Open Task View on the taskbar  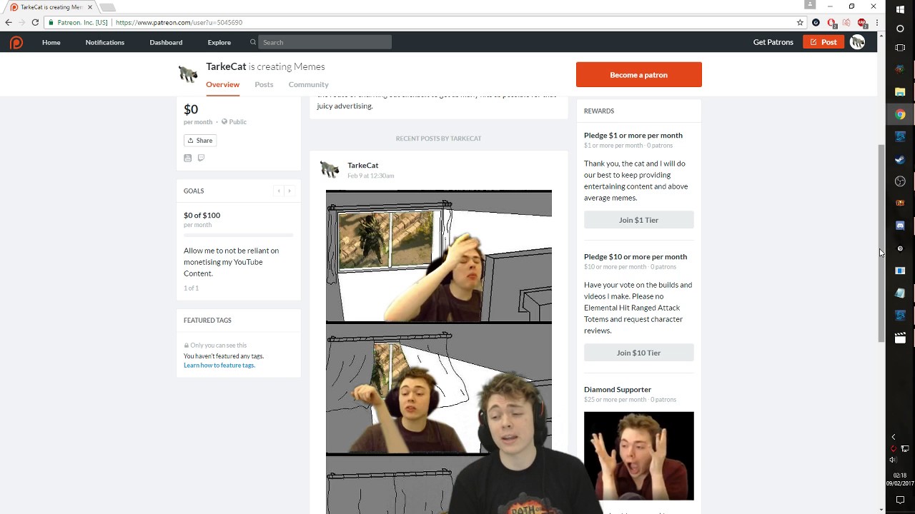tap(900, 48)
